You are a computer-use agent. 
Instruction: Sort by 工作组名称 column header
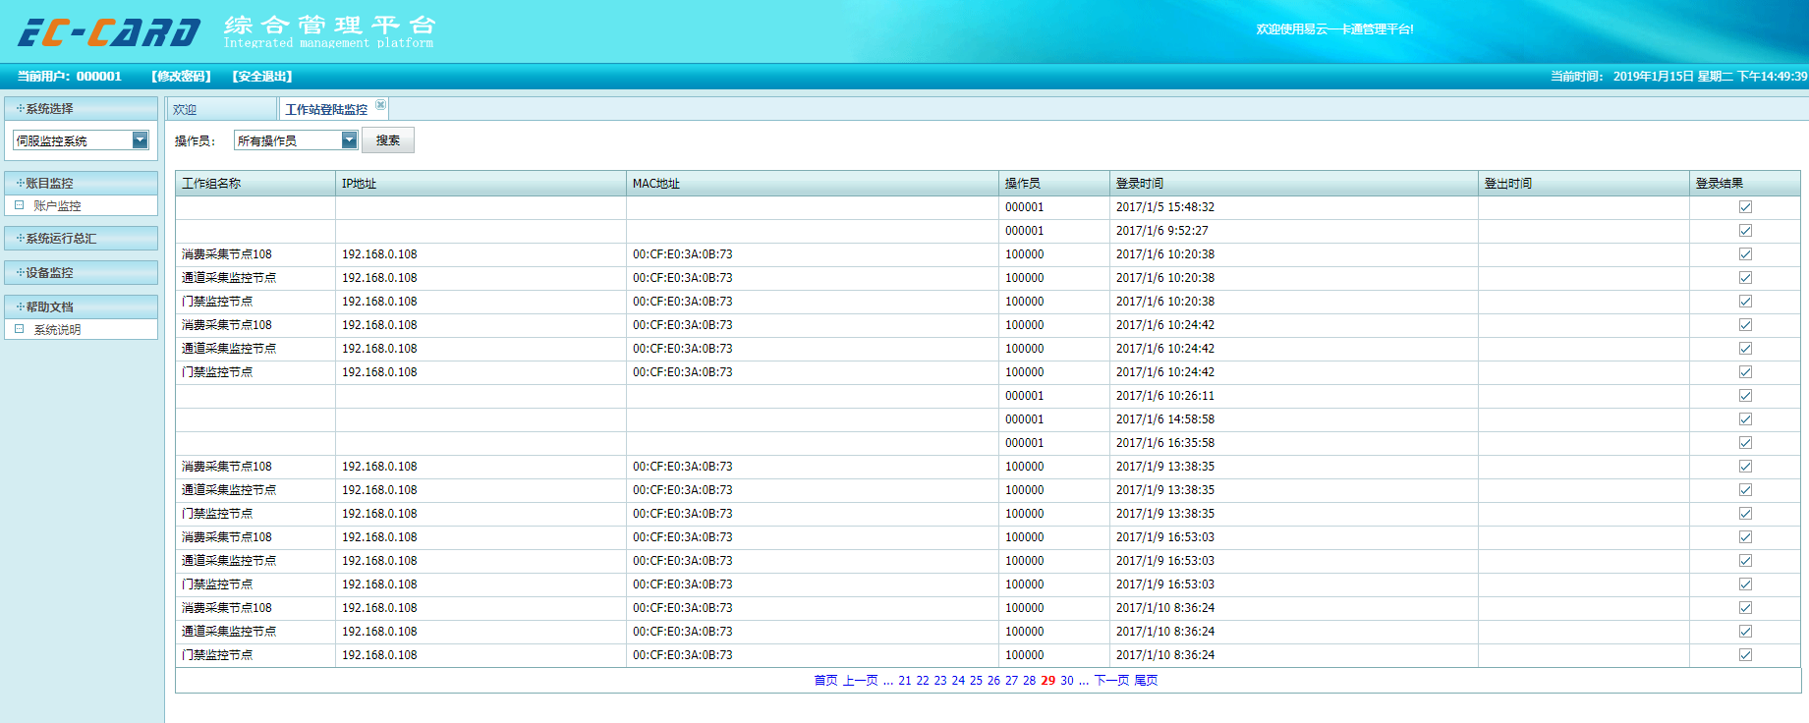pos(255,183)
